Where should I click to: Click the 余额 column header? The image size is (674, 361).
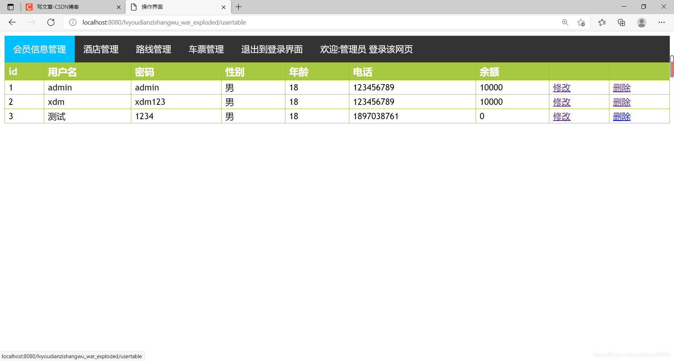pos(513,71)
